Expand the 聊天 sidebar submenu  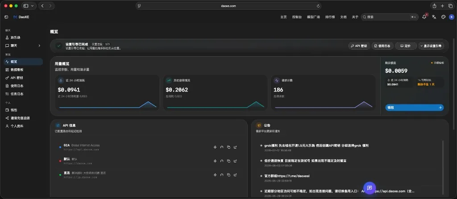(x=39, y=46)
